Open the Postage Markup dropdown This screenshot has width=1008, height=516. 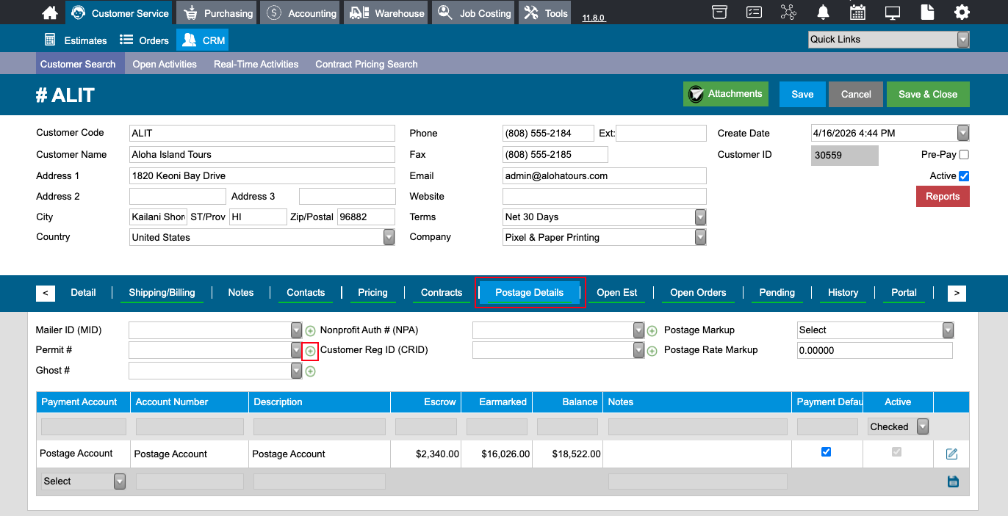(x=948, y=330)
